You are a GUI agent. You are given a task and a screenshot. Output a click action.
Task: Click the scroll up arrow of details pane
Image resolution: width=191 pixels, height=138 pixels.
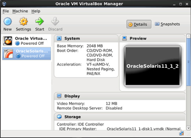[189, 36]
